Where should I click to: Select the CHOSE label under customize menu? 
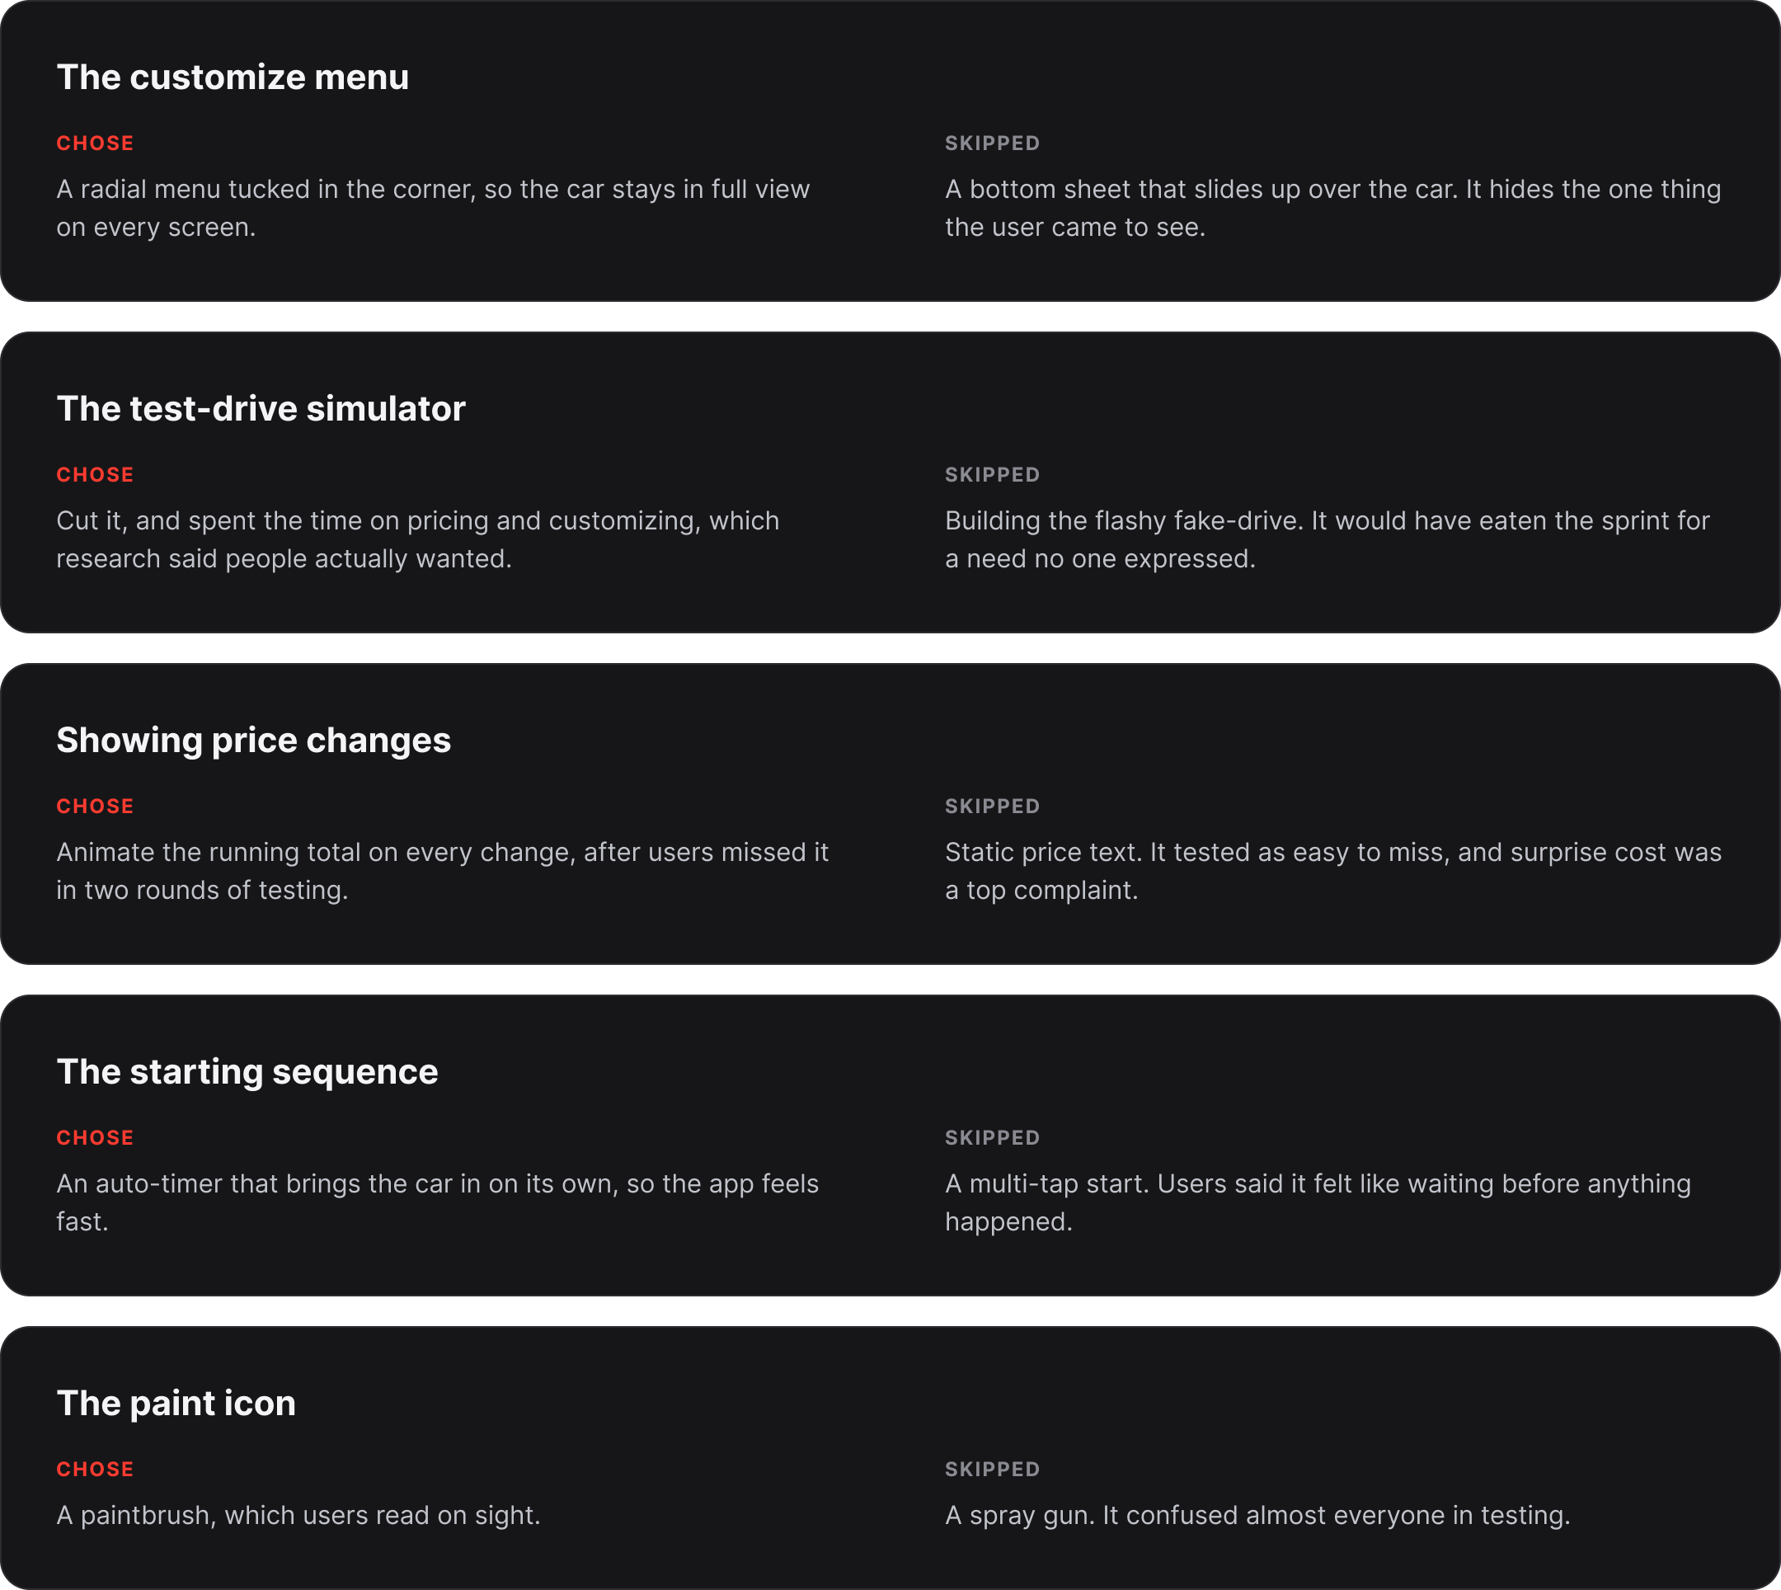[x=95, y=143]
